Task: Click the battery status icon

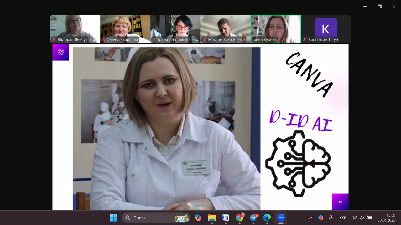Action: click(370, 218)
